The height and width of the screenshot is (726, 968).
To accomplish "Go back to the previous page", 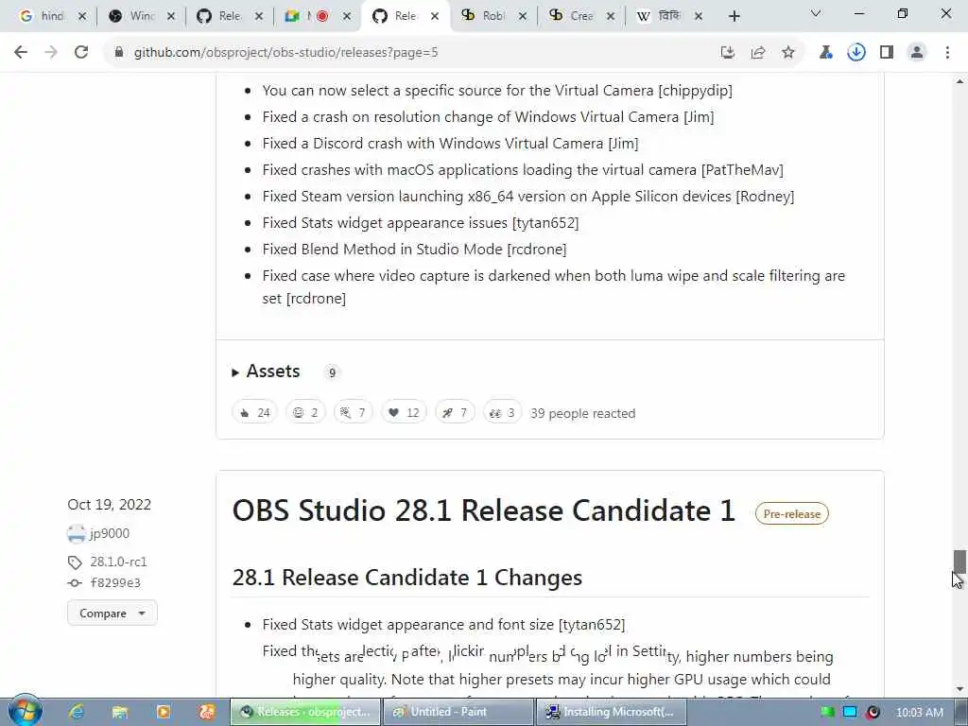I will tap(21, 53).
